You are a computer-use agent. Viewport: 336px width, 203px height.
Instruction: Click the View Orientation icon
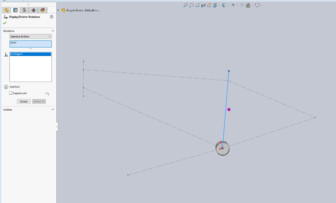point(215,5)
